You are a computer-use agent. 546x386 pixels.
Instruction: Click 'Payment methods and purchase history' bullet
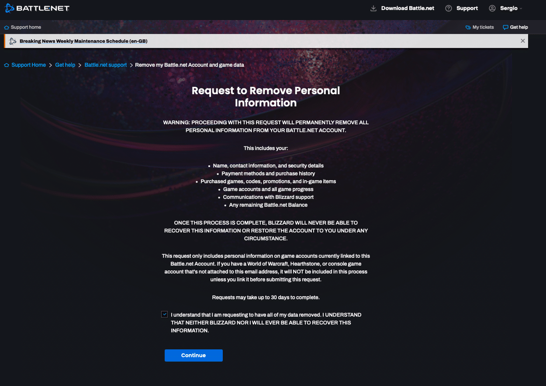coord(268,174)
